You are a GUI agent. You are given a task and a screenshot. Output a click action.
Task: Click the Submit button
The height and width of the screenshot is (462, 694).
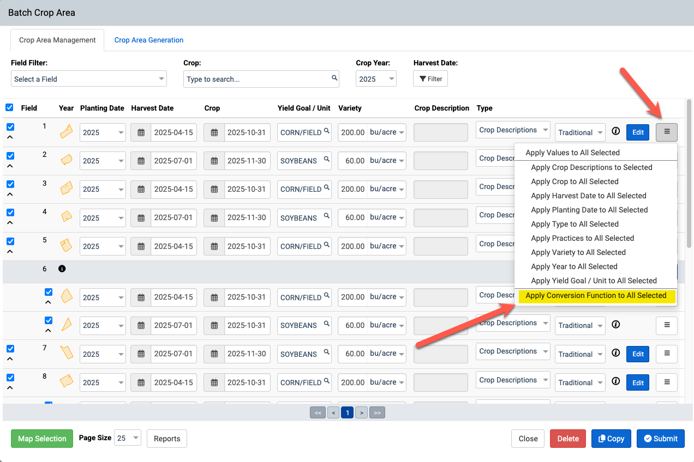pos(661,439)
